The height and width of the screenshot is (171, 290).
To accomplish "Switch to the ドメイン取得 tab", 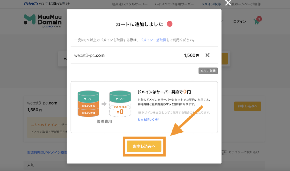I will (x=211, y=4).
